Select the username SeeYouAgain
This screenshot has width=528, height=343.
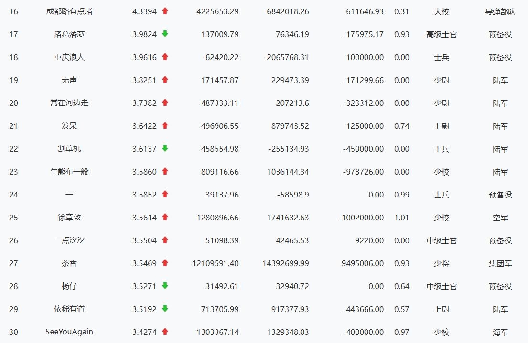69,332
